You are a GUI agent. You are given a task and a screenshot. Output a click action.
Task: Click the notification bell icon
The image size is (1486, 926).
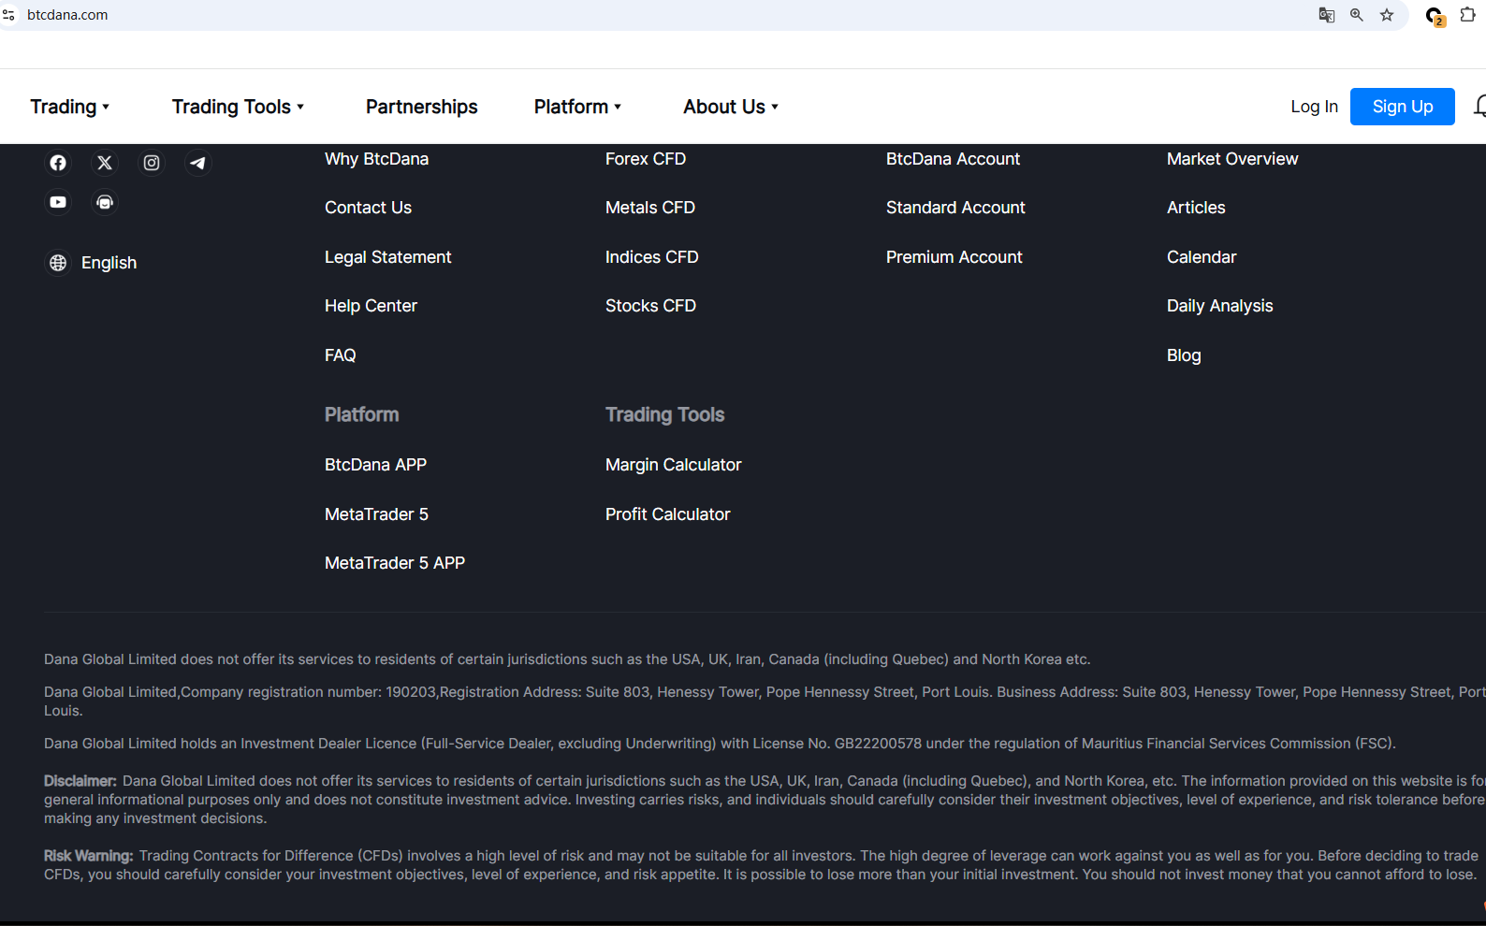[x=1479, y=107]
